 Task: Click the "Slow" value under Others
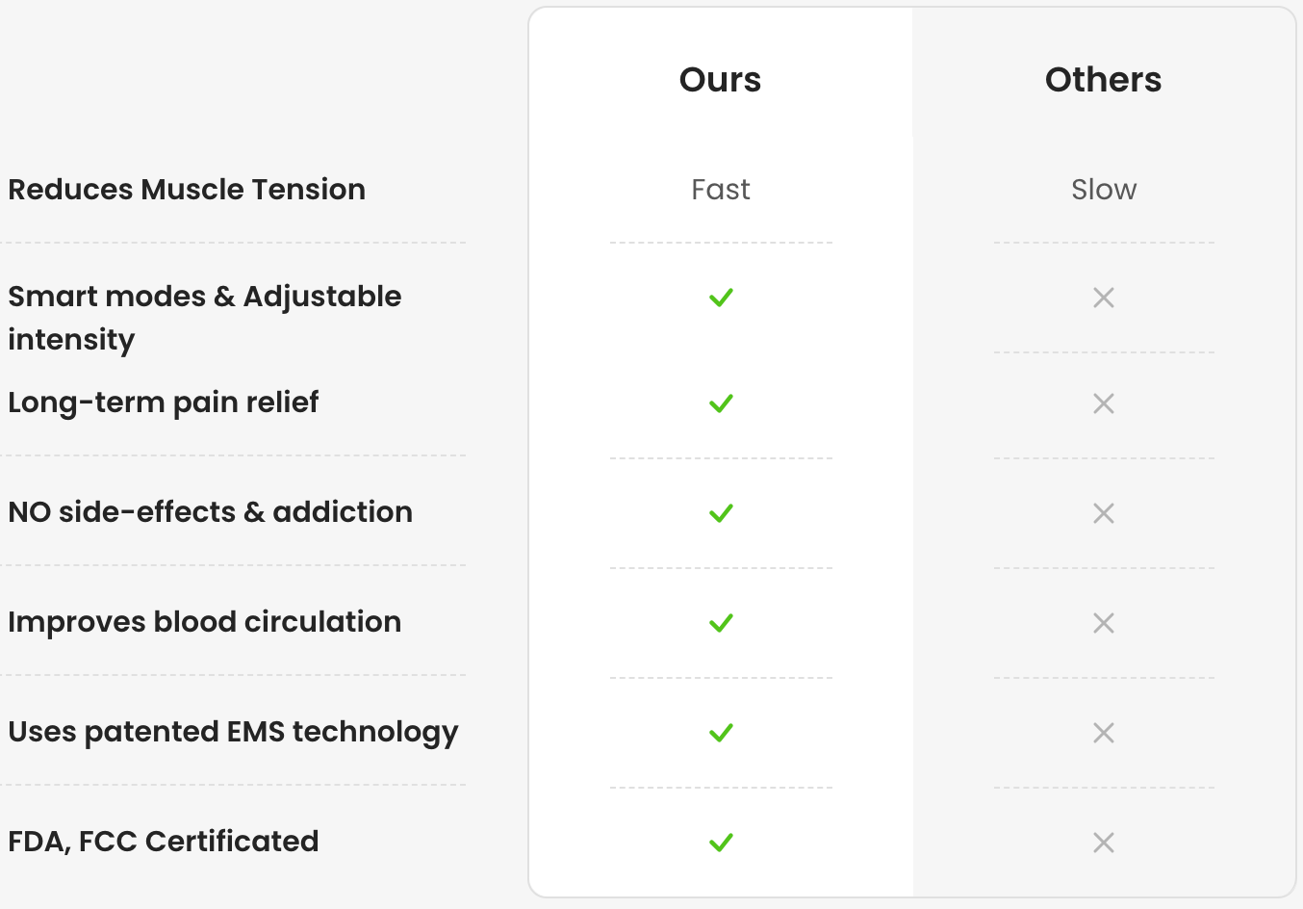(1104, 190)
